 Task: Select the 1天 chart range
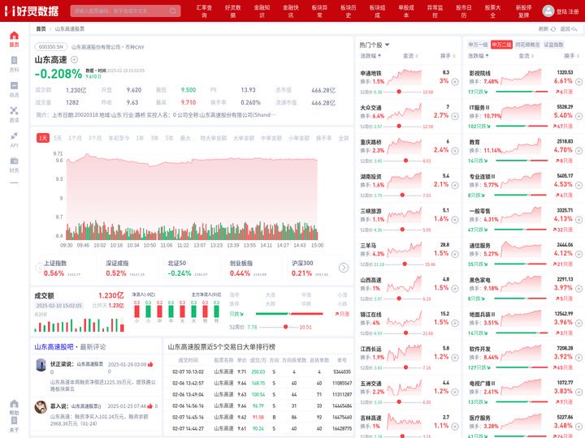(x=43, y=138)
